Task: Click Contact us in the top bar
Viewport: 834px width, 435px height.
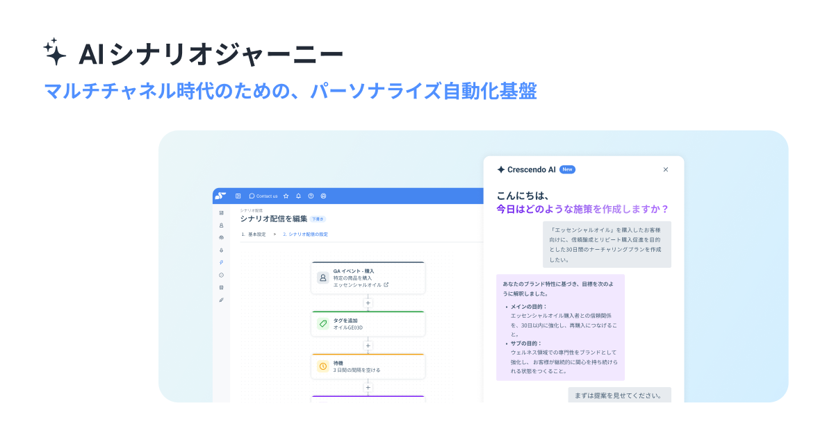Action: click(x=264, y=196)
